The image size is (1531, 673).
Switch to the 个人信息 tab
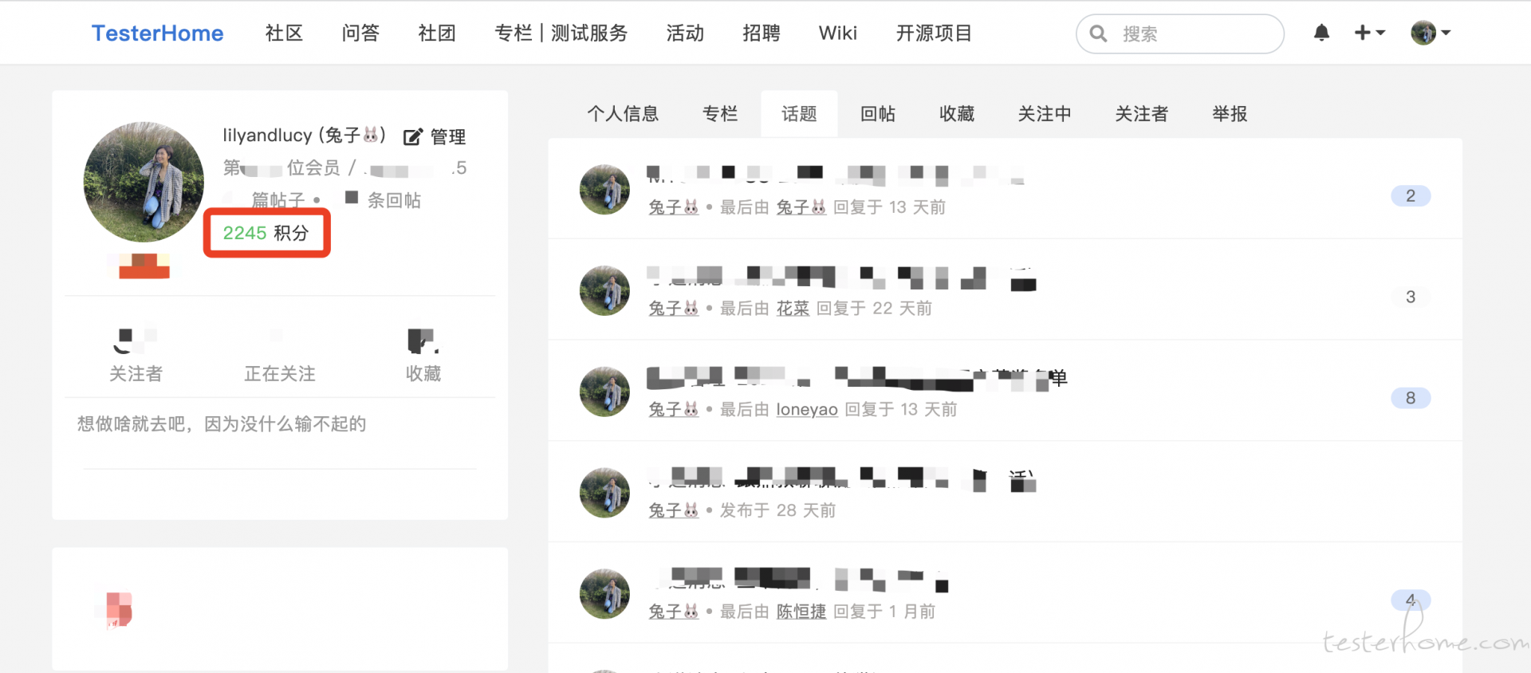[623, 114]
